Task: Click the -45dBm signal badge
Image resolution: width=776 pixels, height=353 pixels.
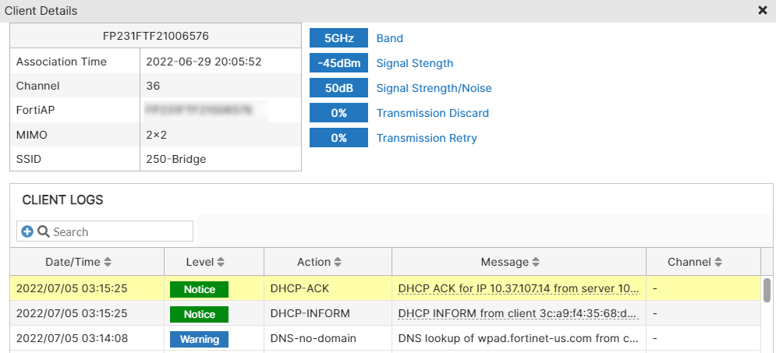Action: click(338, 63)
